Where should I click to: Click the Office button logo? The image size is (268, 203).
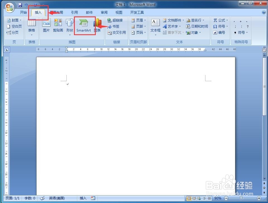9,8
